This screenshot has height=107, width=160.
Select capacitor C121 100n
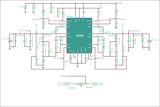click(24, 41)
